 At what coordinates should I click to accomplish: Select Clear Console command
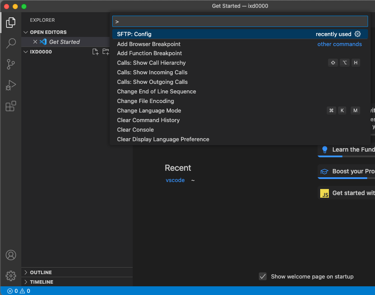point(240,130)
